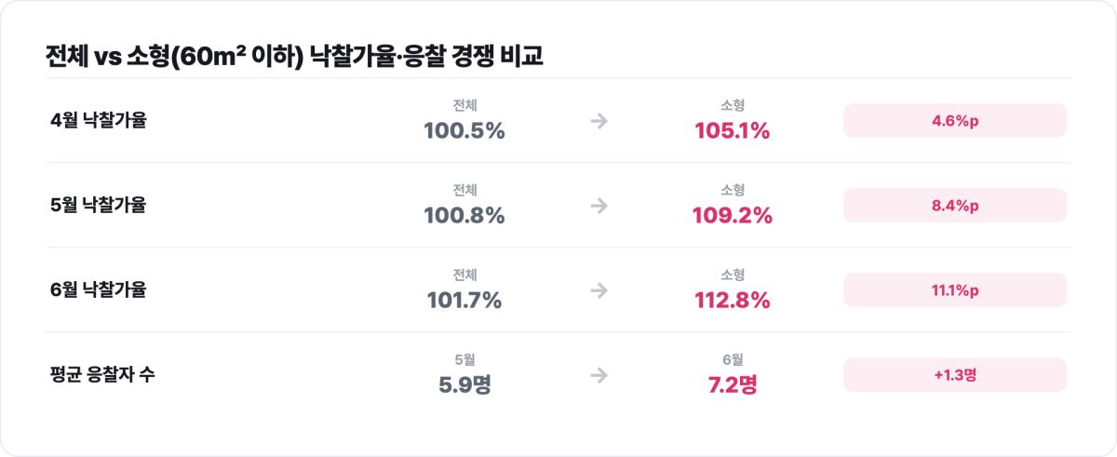This screenshot has height=457, width=1117.
Task: Select the +1.3명 difference badge
Action: pyautogui.click(x=955, y=375)
